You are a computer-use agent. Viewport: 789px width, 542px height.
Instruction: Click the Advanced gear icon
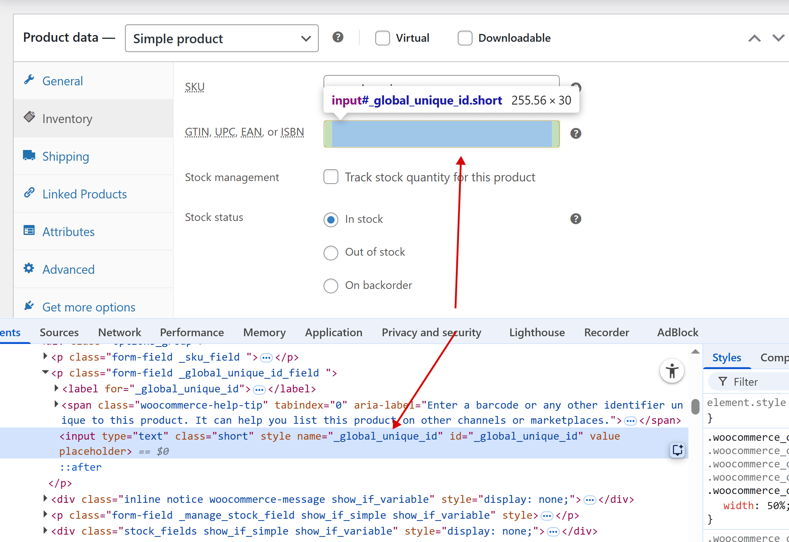point(29,268)
